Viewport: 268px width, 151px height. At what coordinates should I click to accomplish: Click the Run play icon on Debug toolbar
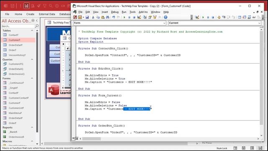pos(203,17)
